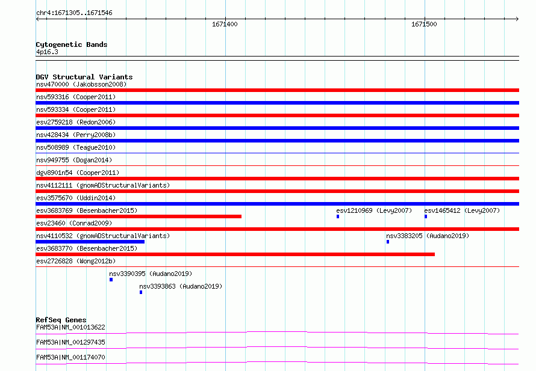Click the FAM53A|NM_001013622 transcript label

tap(70, 327)
